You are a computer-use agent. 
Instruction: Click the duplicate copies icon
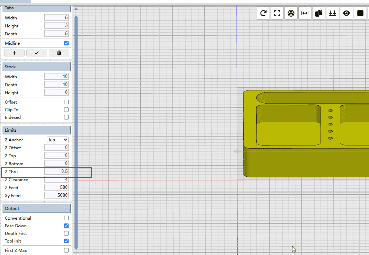click(x=319, y=14)
